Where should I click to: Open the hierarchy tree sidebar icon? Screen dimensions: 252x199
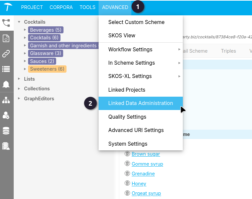[6, 23]
